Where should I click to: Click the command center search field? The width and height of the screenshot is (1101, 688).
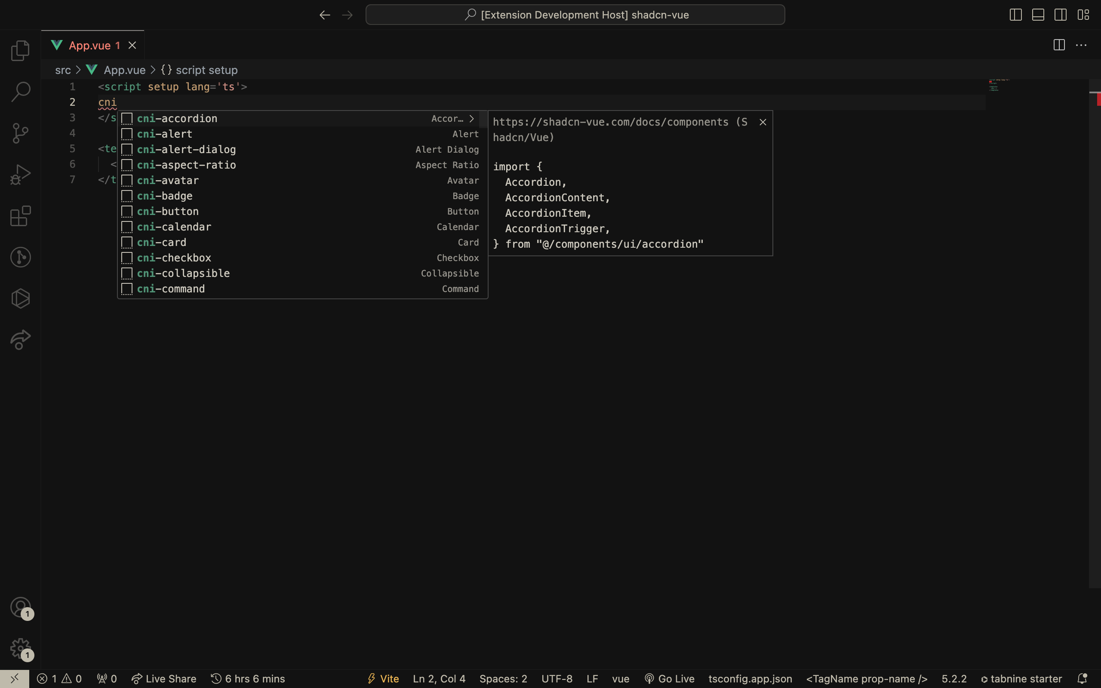[575, 15]
